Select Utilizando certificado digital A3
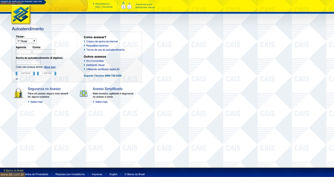Image resolution: width=334 pixels, height=177 pixels. click(x=103, y=69)
